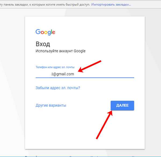Image resolution: width=161 pixels, height=157 pixels.
Task: Click the bookmarks bar hint text
Action: click(46, 5)
